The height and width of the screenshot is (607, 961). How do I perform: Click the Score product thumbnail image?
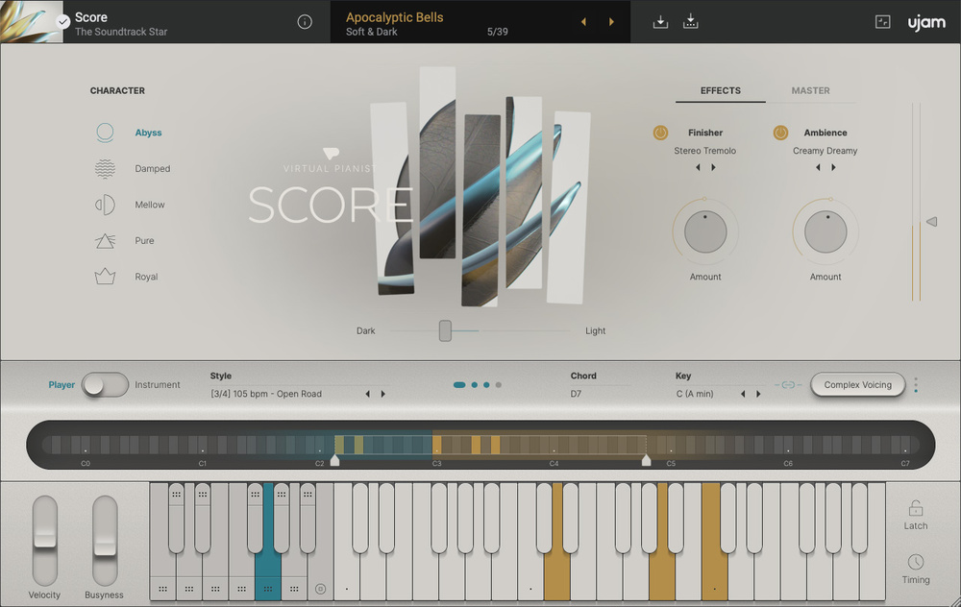click(x=32, y=21)
